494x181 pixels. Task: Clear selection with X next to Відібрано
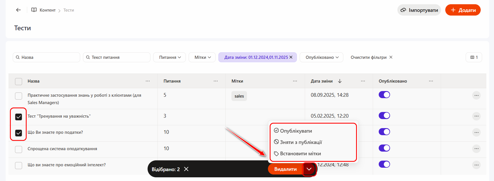click(x=186, y=169)
